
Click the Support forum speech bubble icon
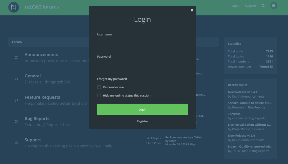16,143
